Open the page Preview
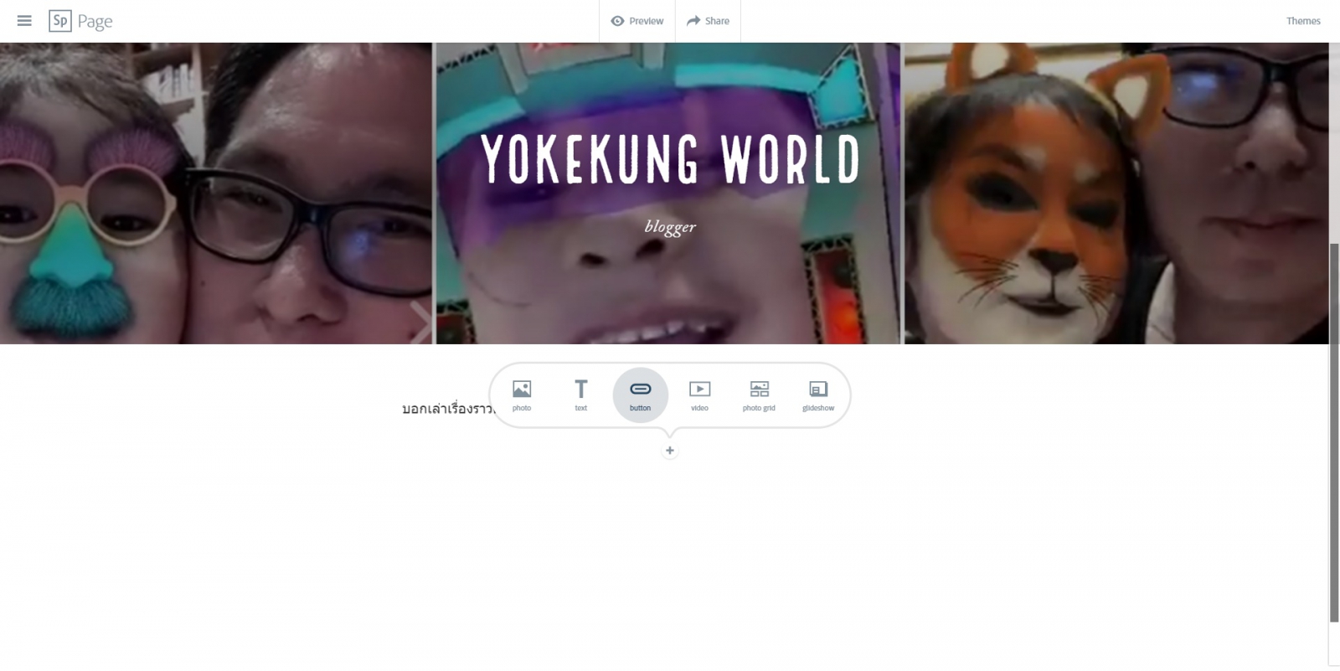The height and width of the screenshot is (671, 1340). point(637,21)
